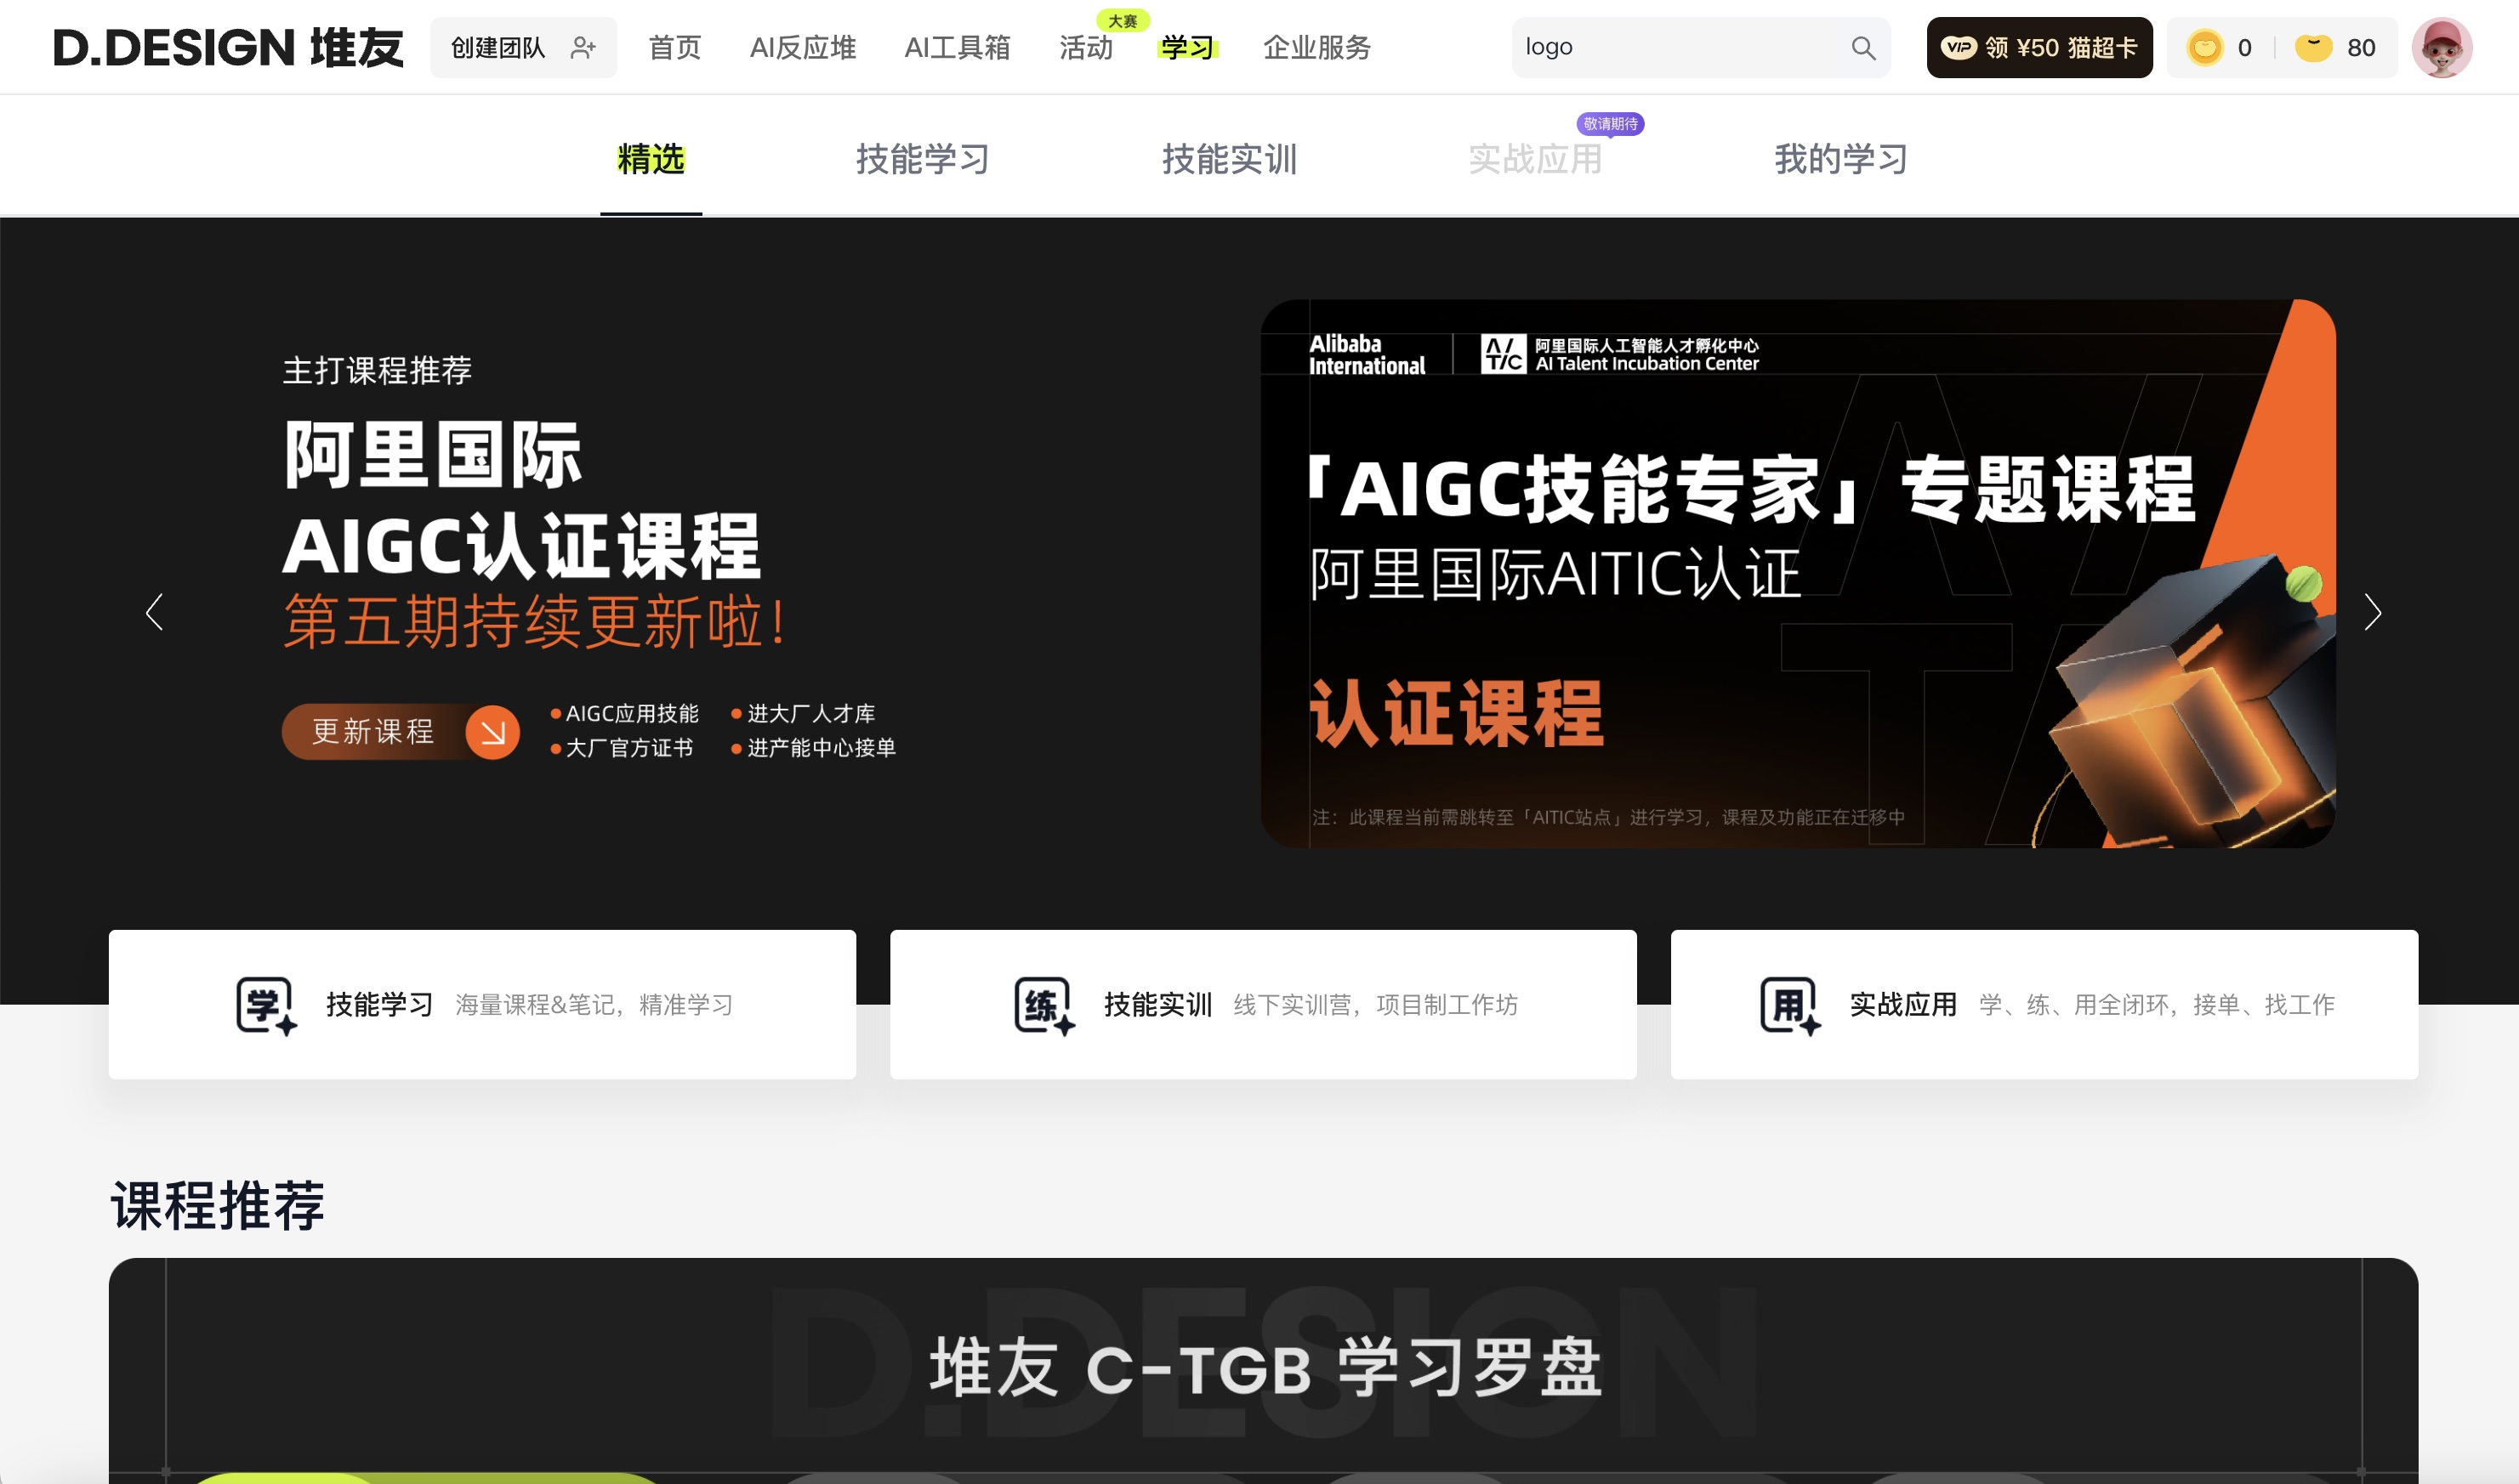2519x1484 pixels.
Task: Switch to the 技能学习 tab
Action: [x=923, y=159]
